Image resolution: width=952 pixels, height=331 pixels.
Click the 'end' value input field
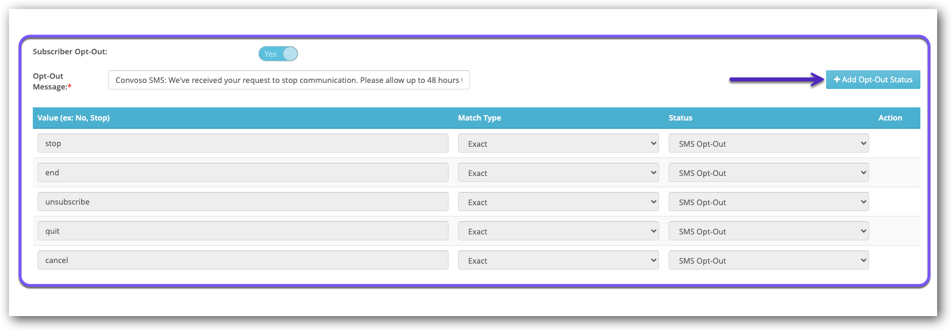point(243,172)
